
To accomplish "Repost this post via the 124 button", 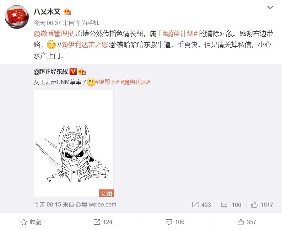I will tap(103, 222).
